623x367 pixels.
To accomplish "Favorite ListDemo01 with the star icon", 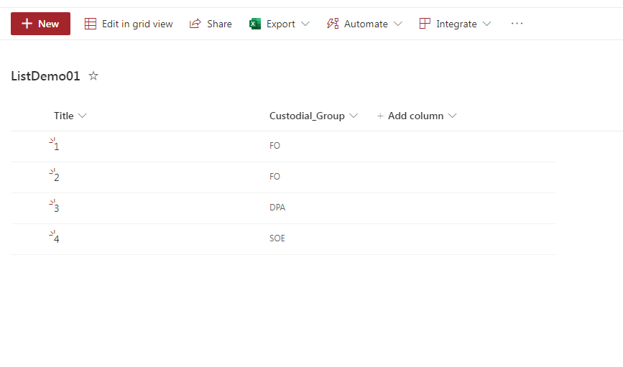I will (93, 75).
